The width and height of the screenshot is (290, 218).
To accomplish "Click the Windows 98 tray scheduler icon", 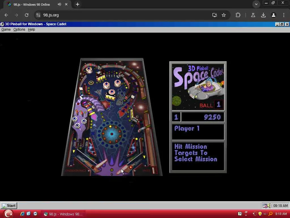I will pos(265,206).
